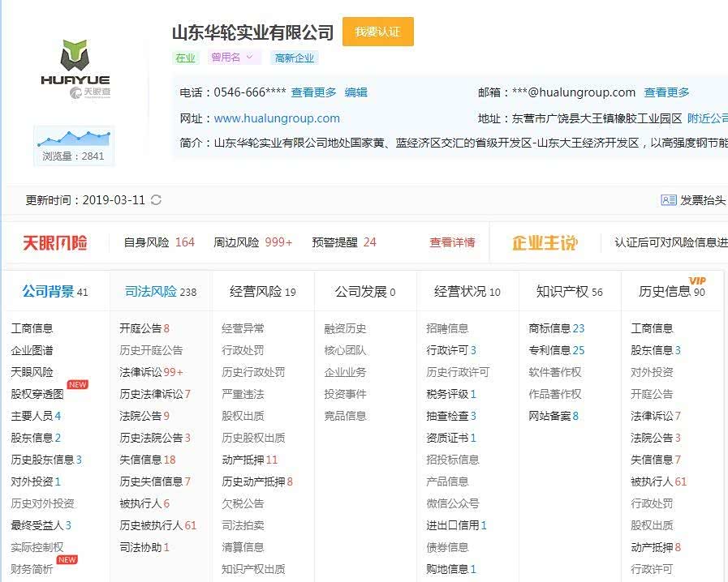Click the 发票抬头 invoice card icon
The image size is (728, 582).
[x=669, y=200]
